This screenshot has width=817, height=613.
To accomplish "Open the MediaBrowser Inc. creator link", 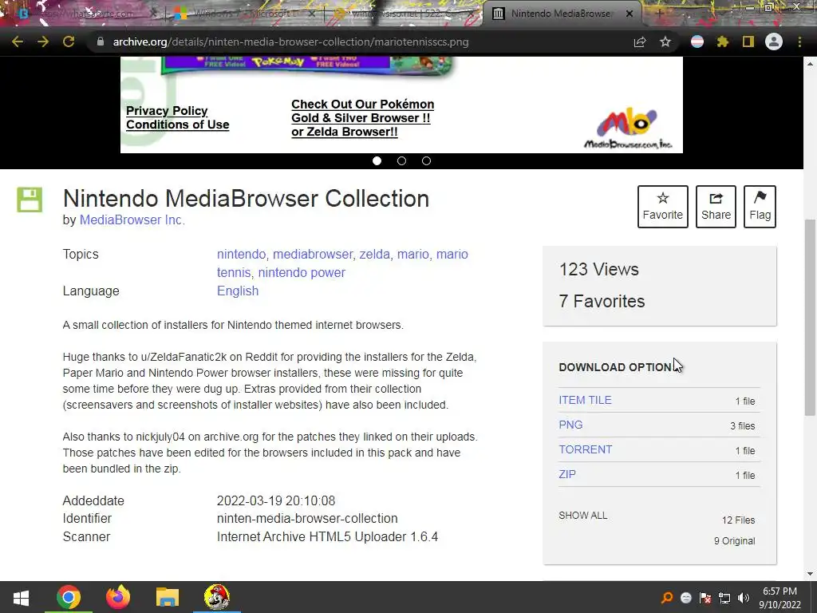I will point(132,220).
